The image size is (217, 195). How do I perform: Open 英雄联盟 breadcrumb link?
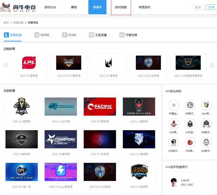[x=18, y=23]
